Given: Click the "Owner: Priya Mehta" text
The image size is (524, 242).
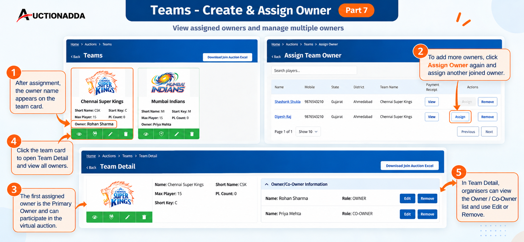Looking at the screenshot, I should click(x=156, y=124).
